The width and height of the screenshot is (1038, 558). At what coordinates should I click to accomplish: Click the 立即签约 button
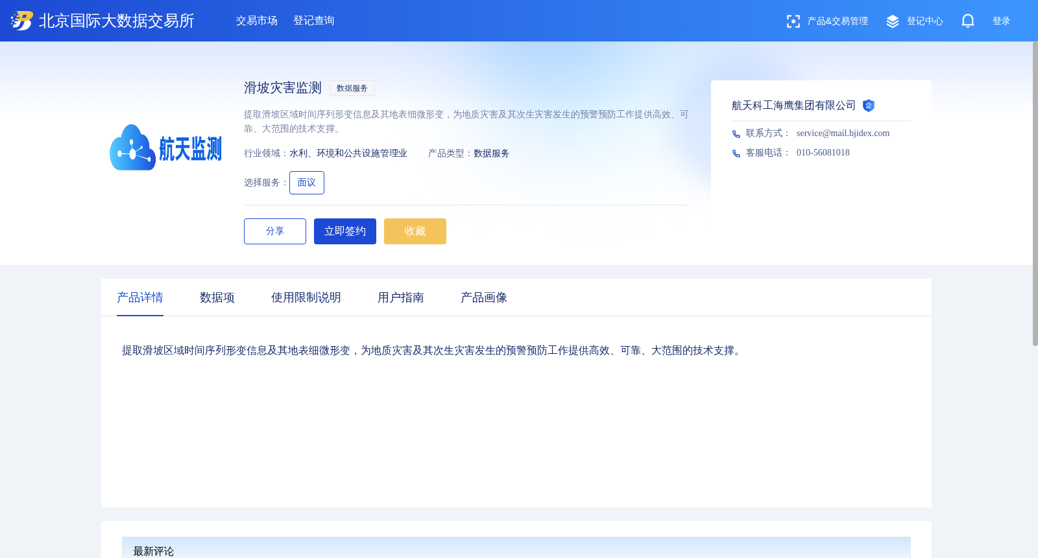pos(345,231)
